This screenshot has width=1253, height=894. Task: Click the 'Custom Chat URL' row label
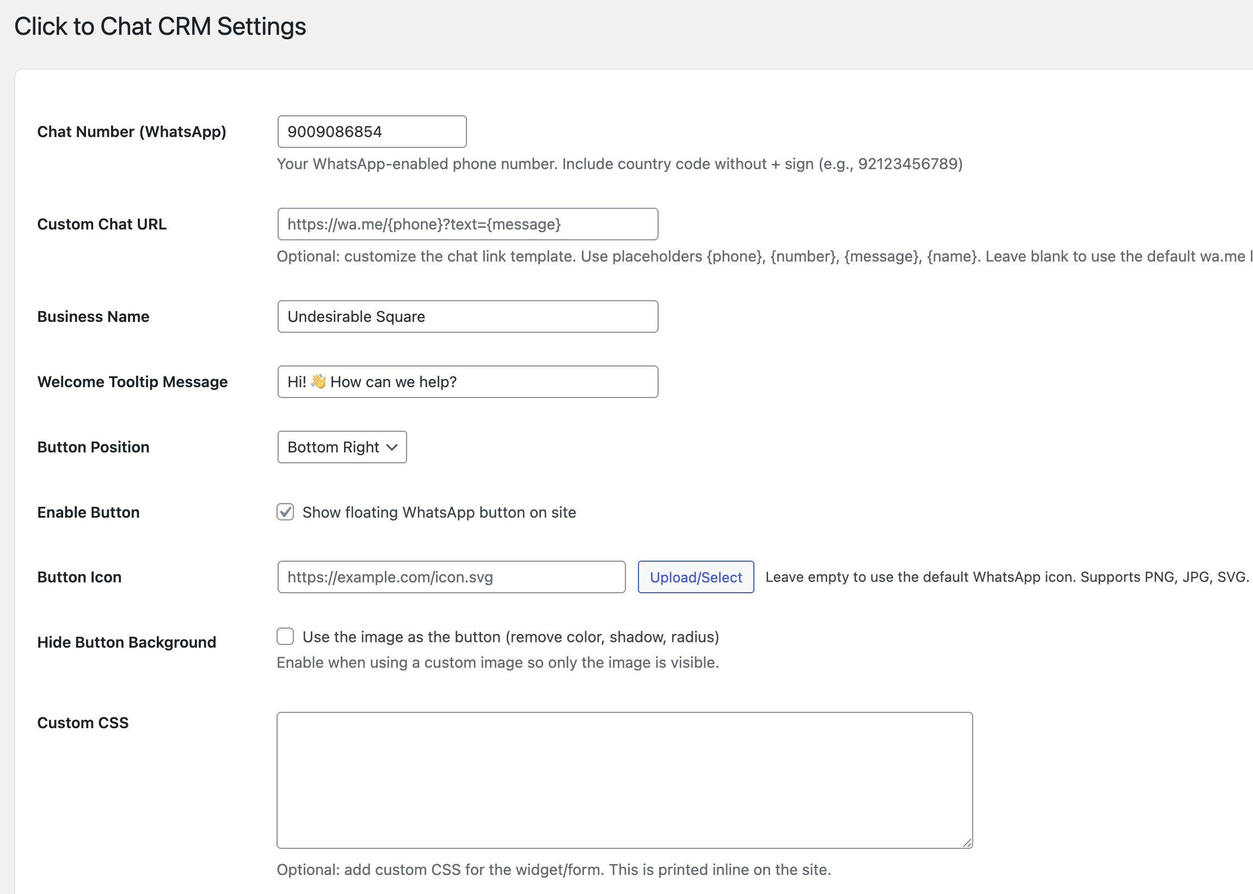click(x=101, y=224)
